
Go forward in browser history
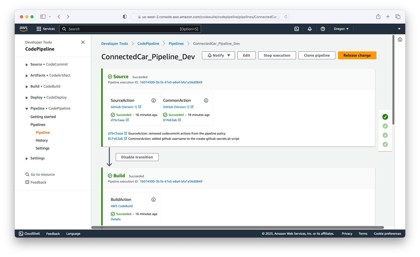tap(68, 17)
